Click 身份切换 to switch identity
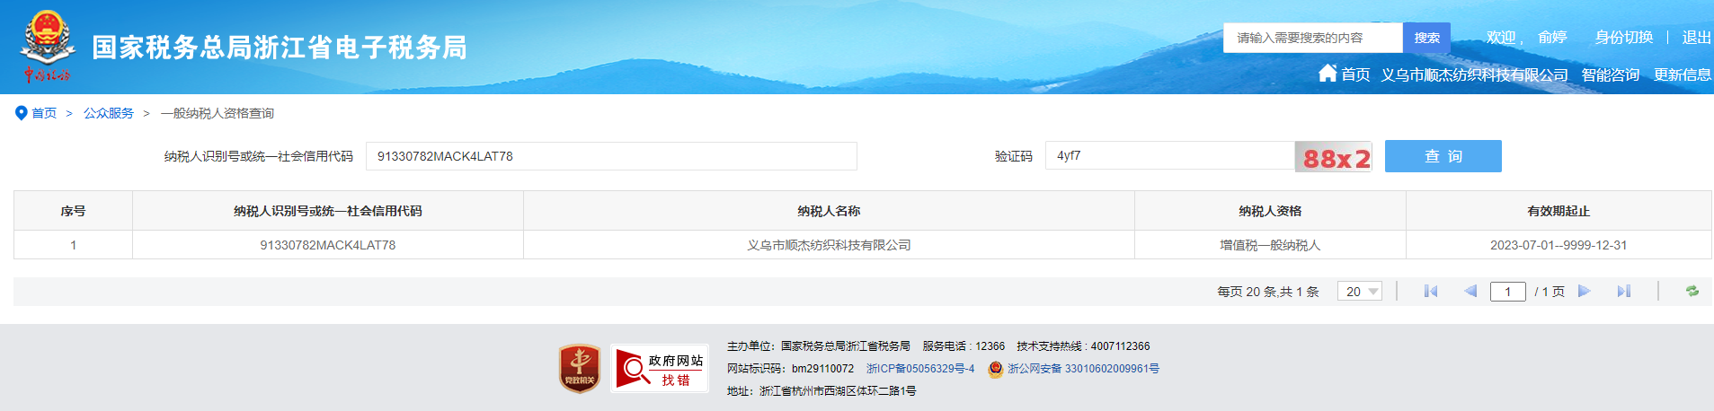 click(1623, 38)
